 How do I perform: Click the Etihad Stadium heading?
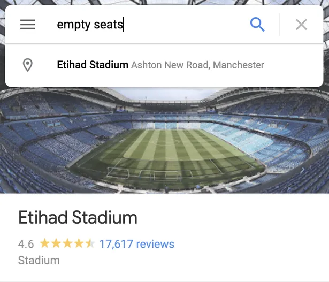pyautogui.click(x=78, y=218)
